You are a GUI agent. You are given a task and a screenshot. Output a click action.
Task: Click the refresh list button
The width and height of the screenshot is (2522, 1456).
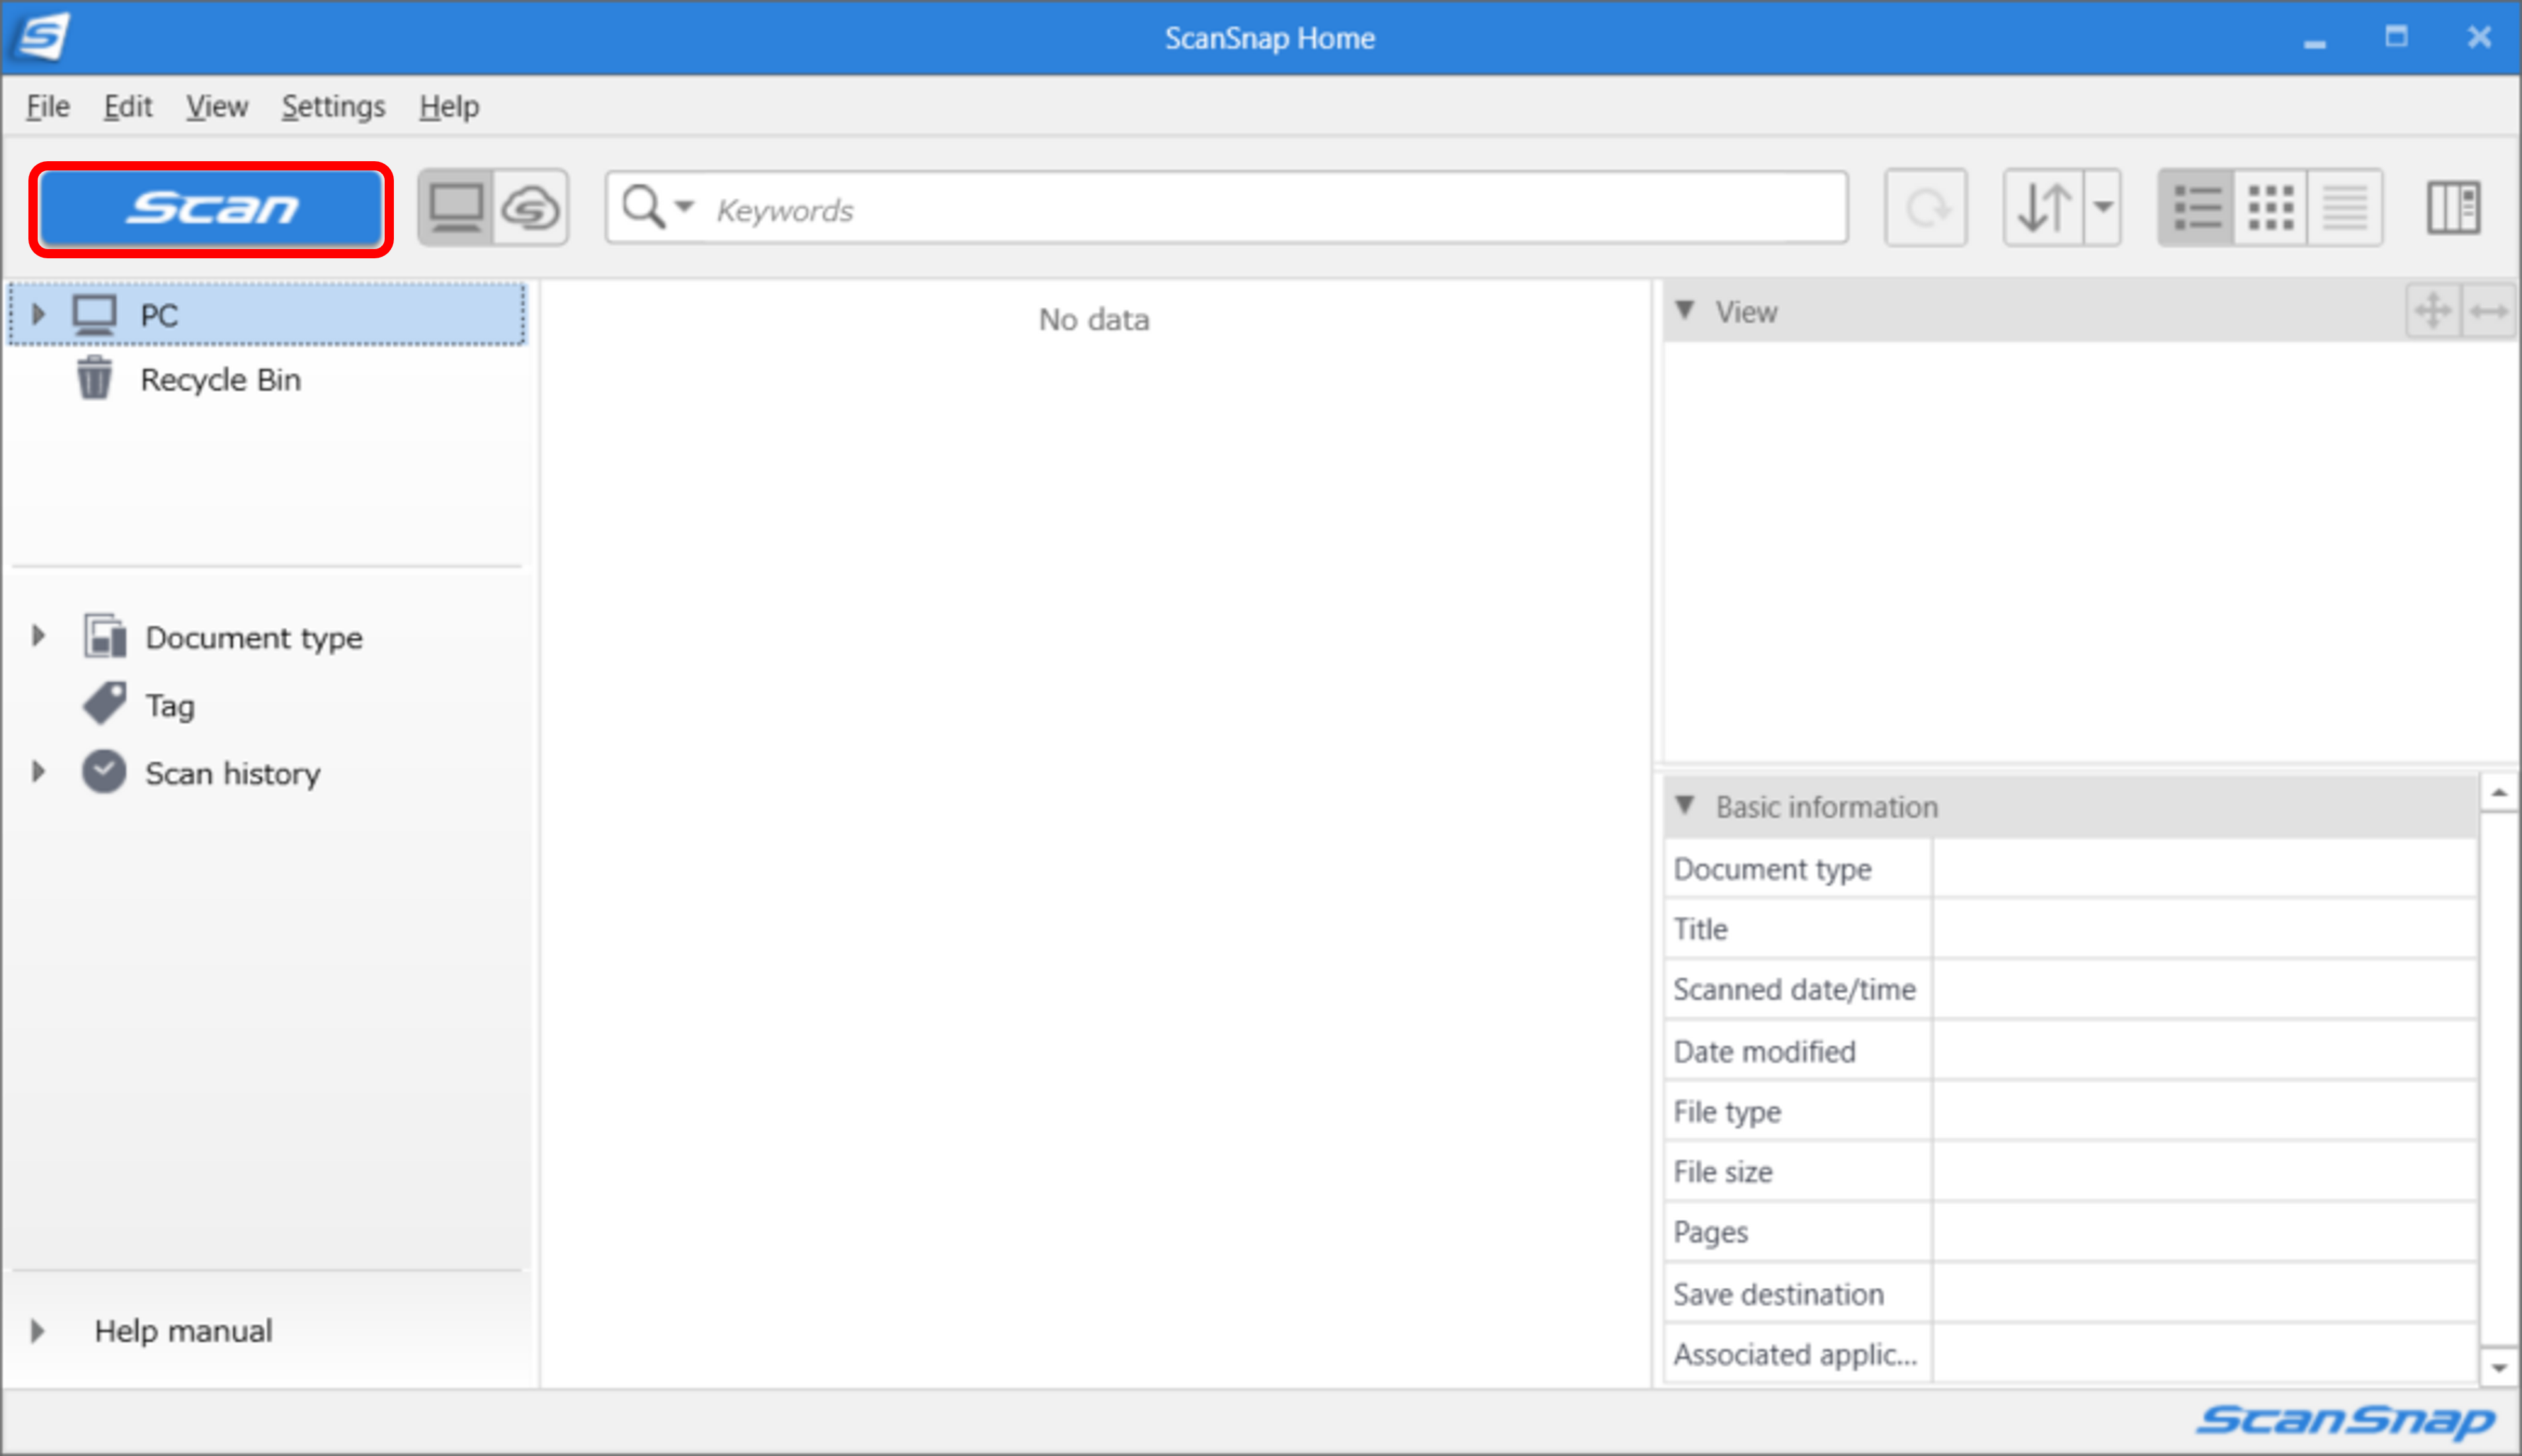pos(1926,208)
